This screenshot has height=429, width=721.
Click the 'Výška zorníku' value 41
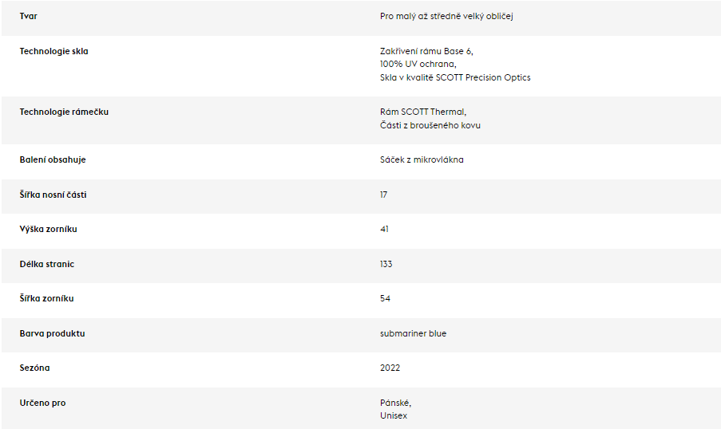[384, 229]
